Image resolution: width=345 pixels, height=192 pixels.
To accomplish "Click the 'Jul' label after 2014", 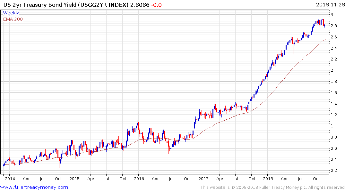I will tap(42, 179).
